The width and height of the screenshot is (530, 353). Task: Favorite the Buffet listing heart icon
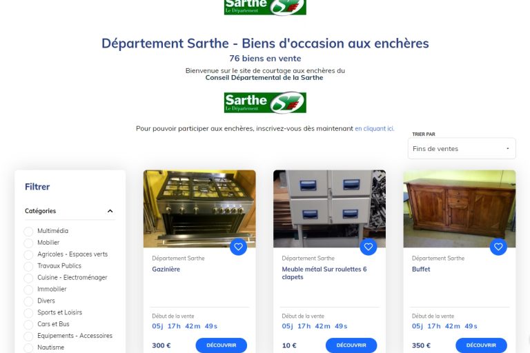[498, 247]
